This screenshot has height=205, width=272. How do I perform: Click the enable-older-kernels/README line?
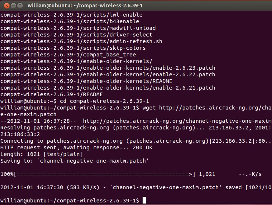click(x=86, y=81)
